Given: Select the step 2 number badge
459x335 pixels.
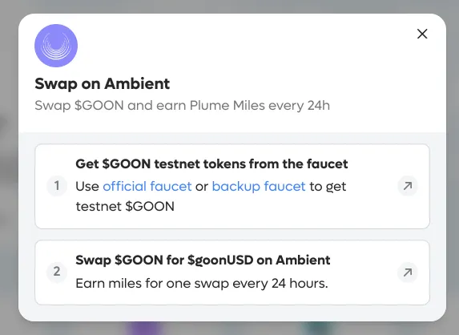Looking at the screenshot, I should [57, 272].
